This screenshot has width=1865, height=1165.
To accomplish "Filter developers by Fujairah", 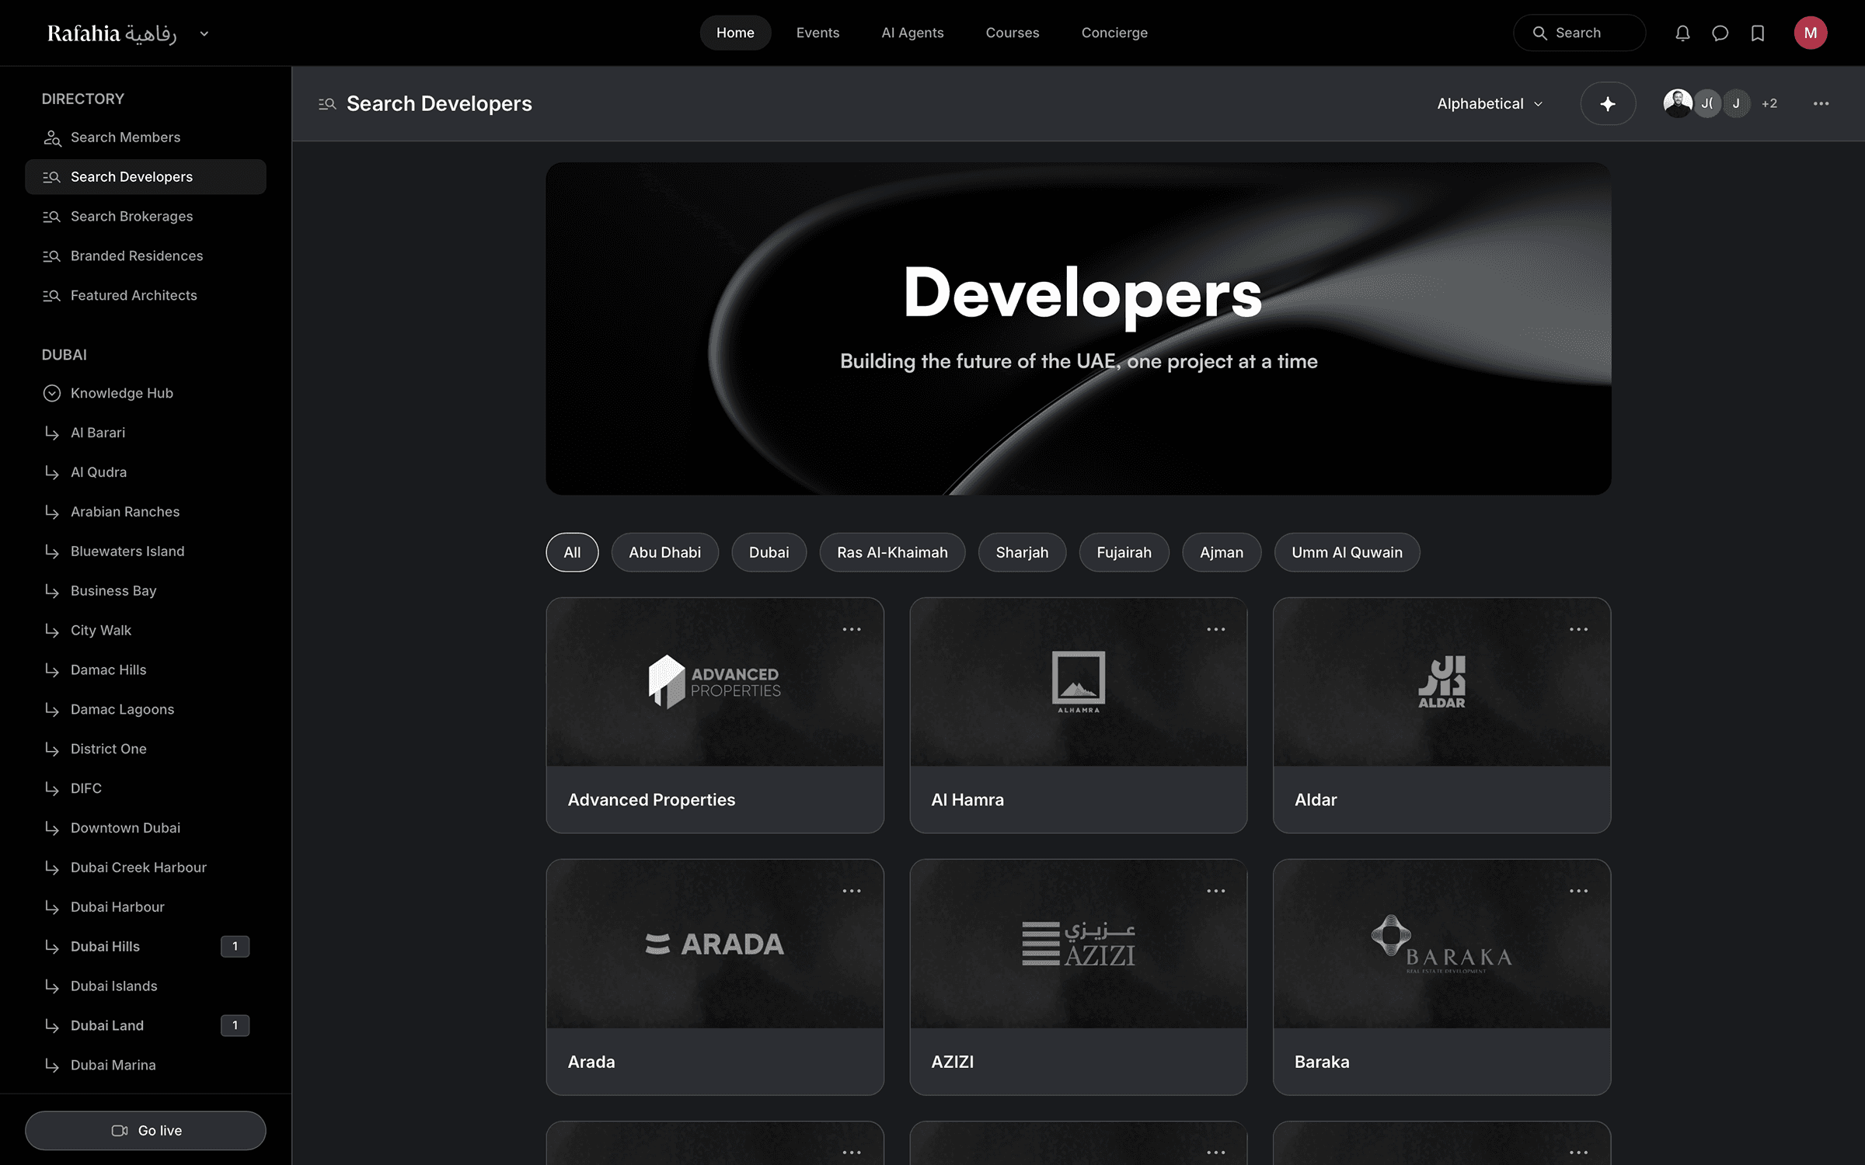I will pyautogui.click(x=1124, y=552).
